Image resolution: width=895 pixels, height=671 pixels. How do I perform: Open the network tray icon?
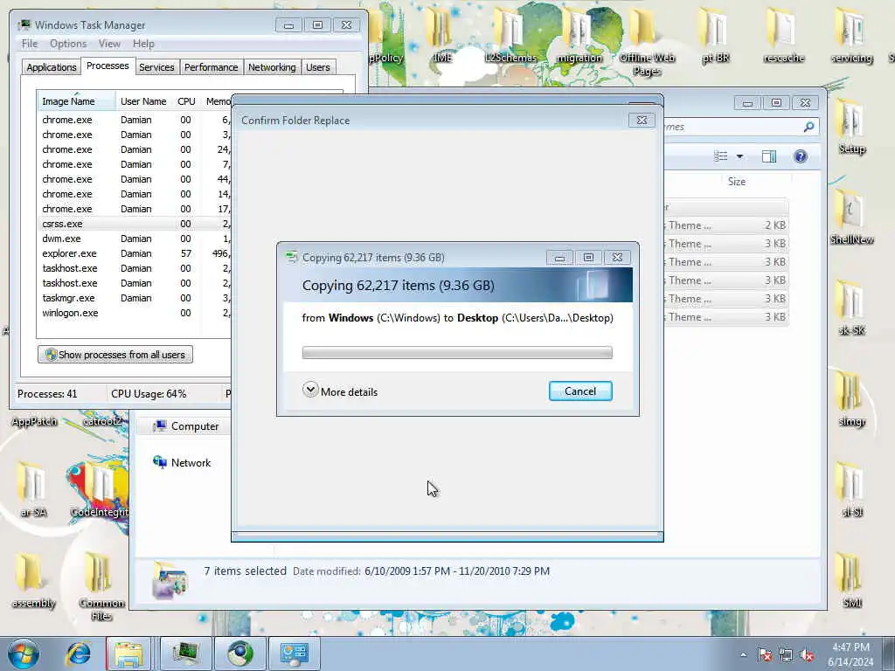click(x=786, y=654)
